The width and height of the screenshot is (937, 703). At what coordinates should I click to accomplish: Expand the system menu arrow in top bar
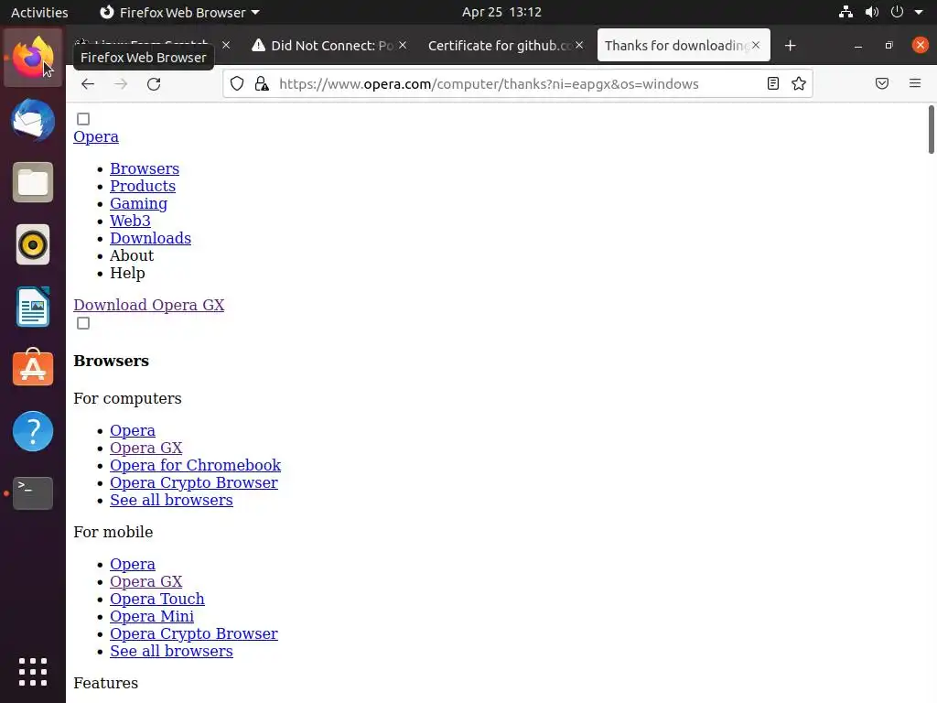[x=919, y=12]
